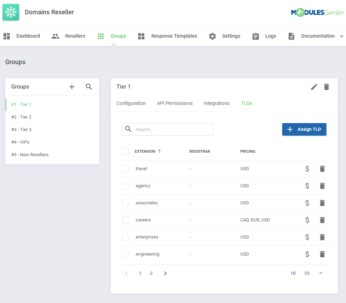The image size is (346, 303).
Task: Go to page 1
Action: (140, 273)
